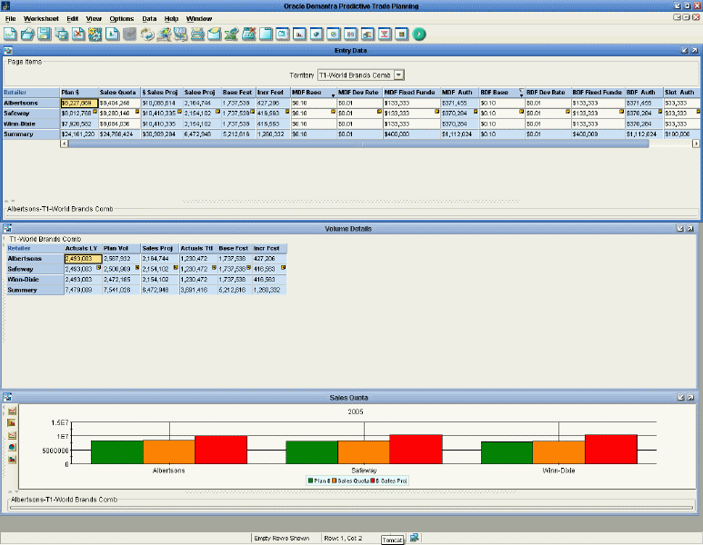Click the Albertsons green bar in chart
Screen dimensions: 703x545
point(117,452)
